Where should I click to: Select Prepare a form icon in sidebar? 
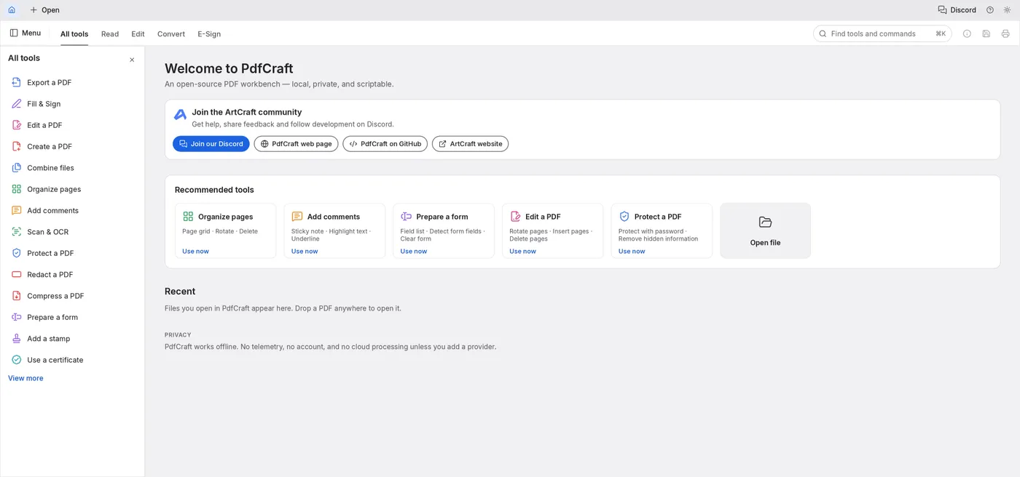click(x=17, y=317)
